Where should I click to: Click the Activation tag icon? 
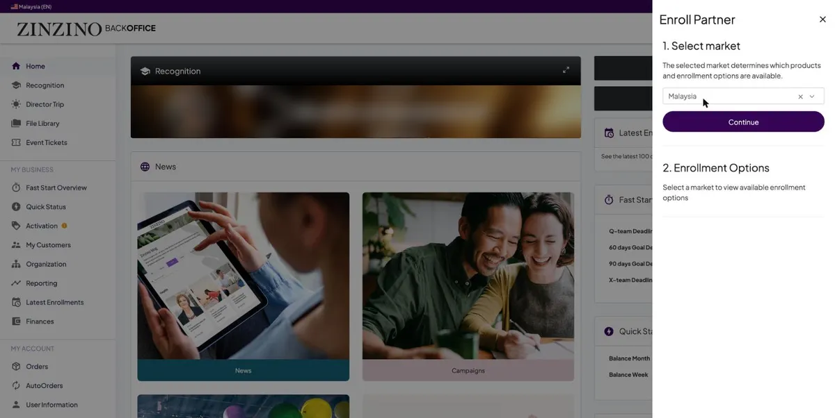tap(16, 226)
